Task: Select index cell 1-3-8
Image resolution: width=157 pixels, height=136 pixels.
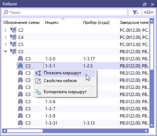Action: (63, 116)
